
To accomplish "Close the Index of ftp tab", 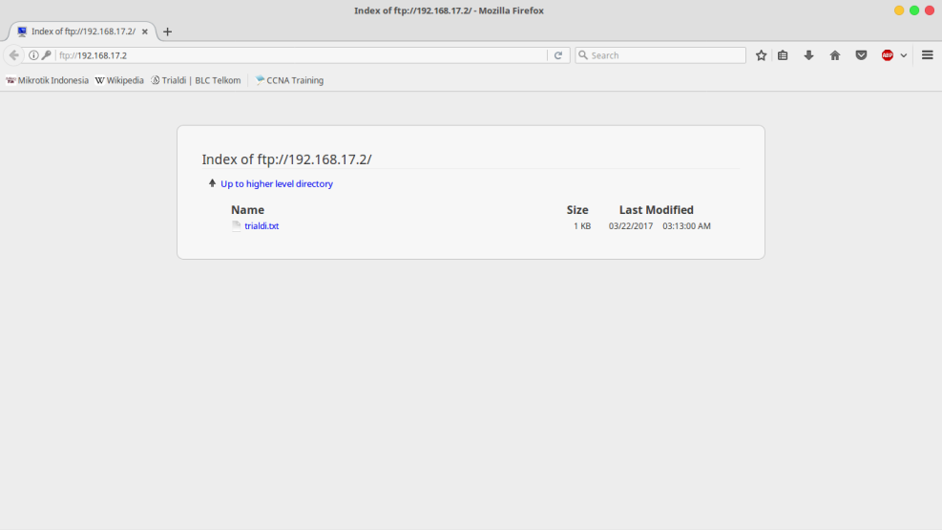I will (145, 32).
